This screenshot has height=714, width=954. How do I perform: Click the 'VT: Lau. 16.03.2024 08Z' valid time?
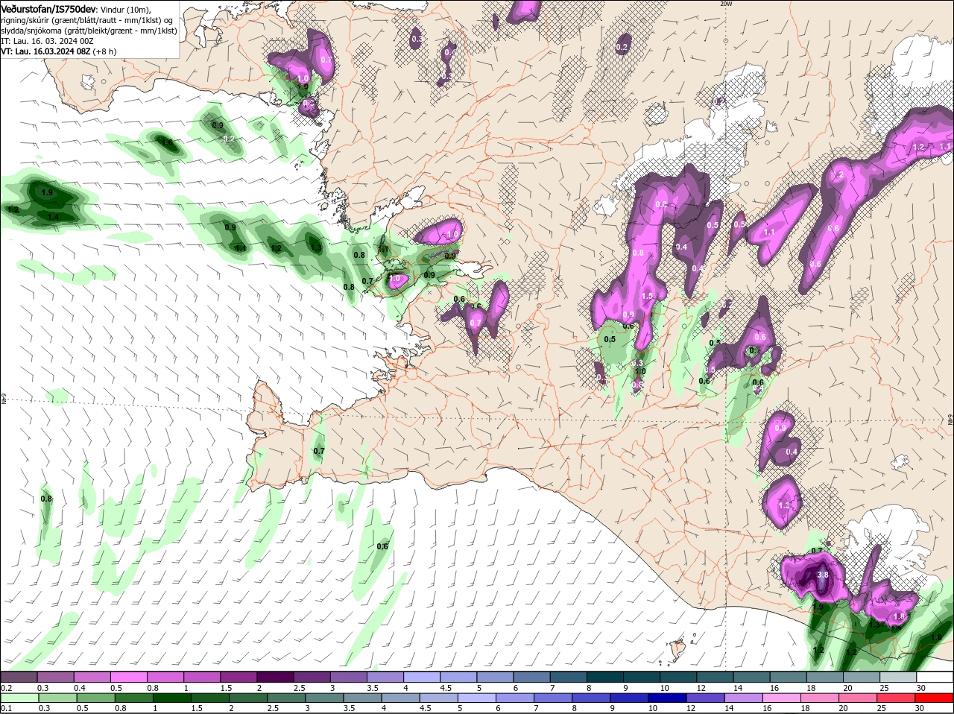[x=45, y=51]
